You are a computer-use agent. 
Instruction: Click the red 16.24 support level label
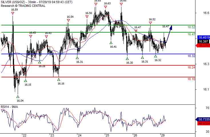[191, 67]
